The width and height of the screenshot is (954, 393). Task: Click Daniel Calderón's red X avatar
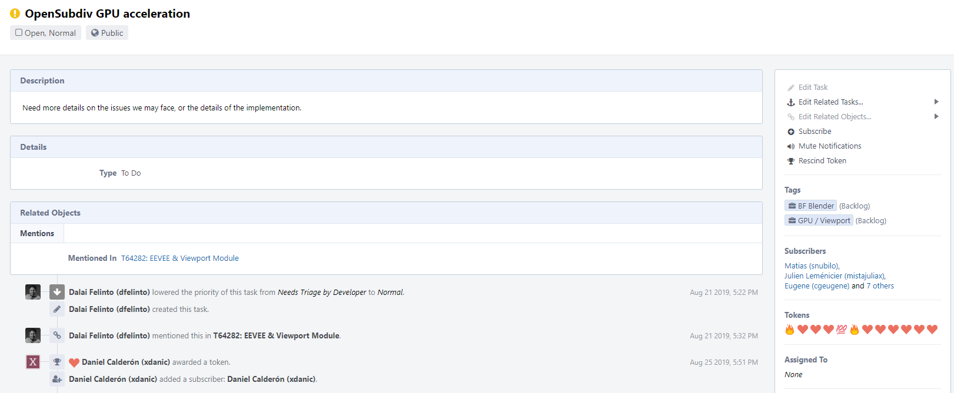(x=33, y=362)
